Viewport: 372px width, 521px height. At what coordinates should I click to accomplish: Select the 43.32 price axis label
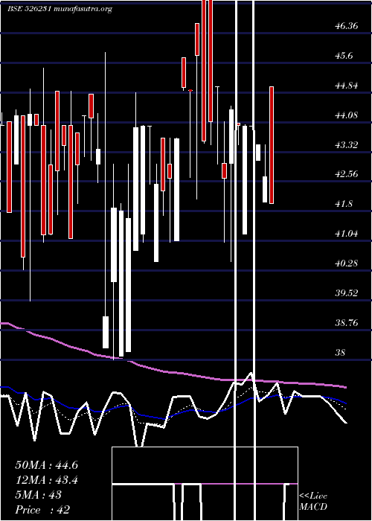click(x=347, y=144)
